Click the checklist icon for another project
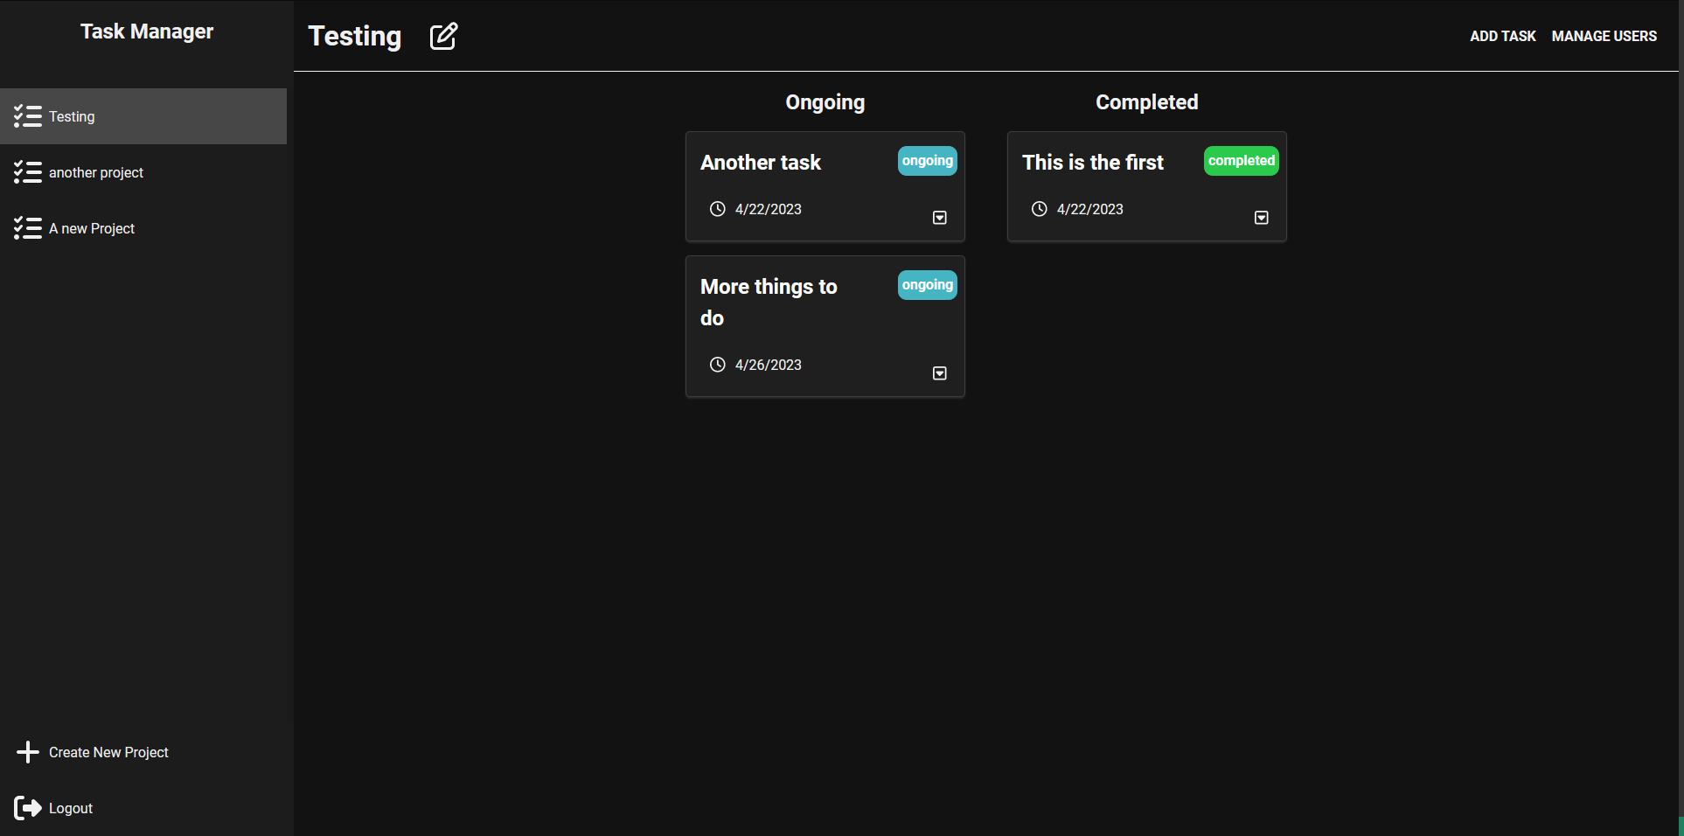 coord(28,172)
